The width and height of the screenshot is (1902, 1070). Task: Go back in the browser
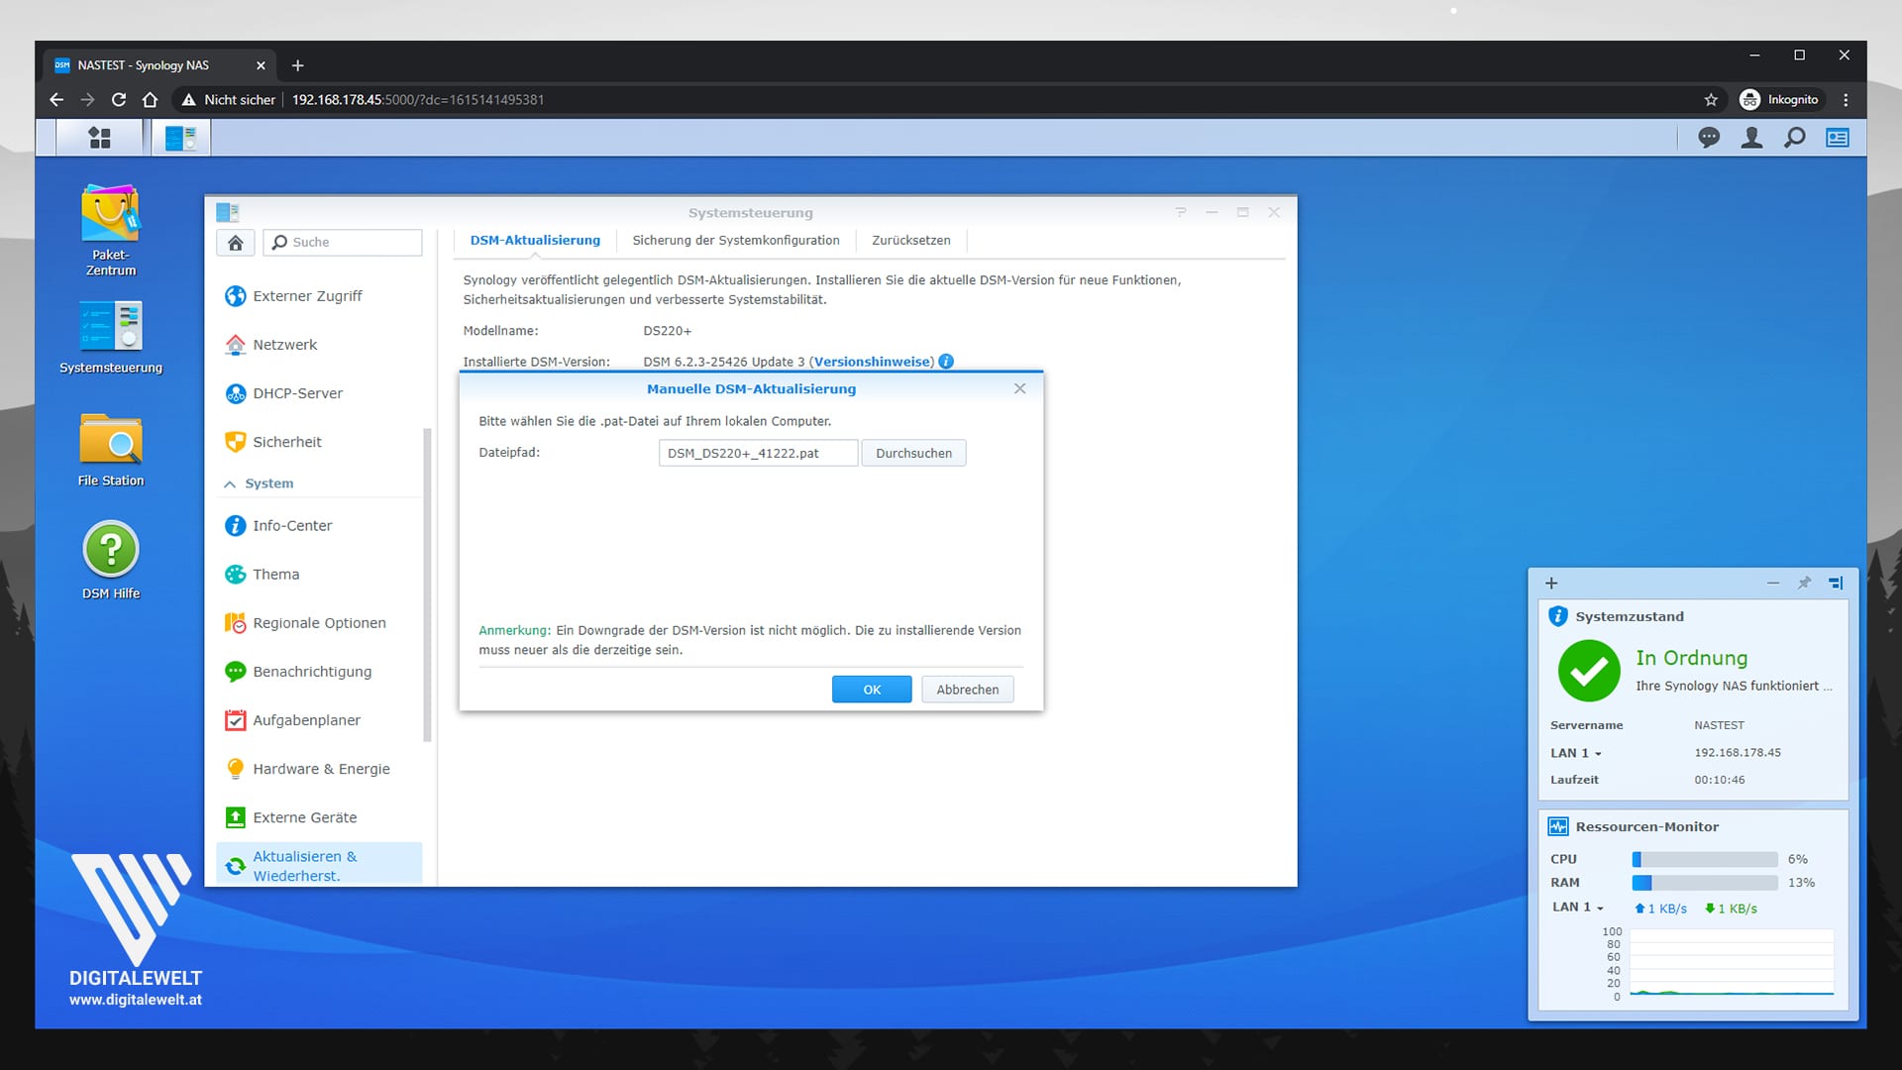pyautogui.click(x=56, y=100)
